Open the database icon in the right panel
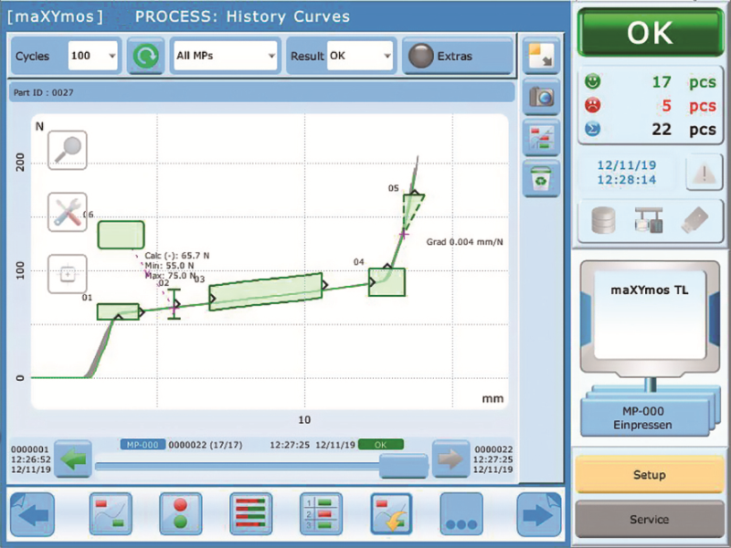 (x=603, y=220)
